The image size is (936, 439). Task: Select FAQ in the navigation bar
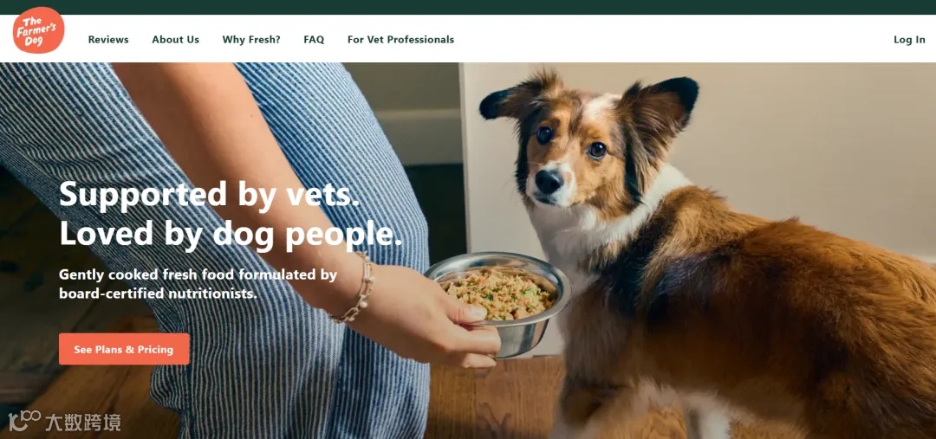[314, 39]
